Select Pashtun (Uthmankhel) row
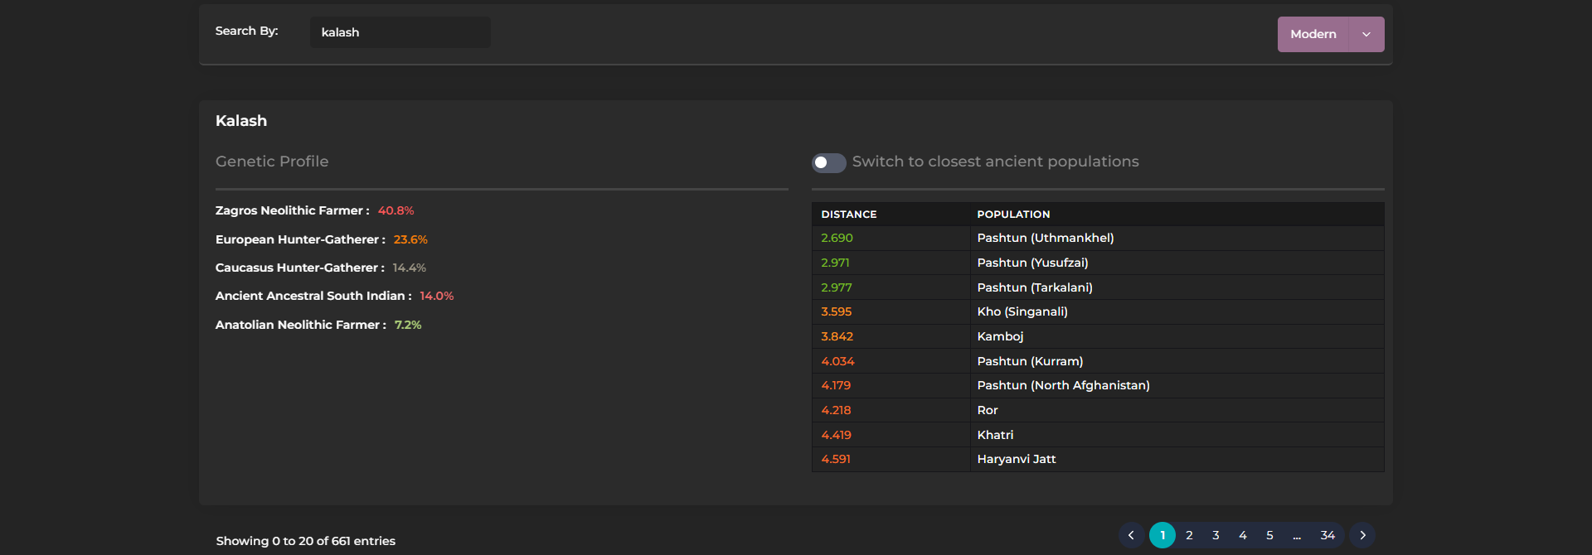Screen dimensions: 1592x555 tap(1098, 239)
